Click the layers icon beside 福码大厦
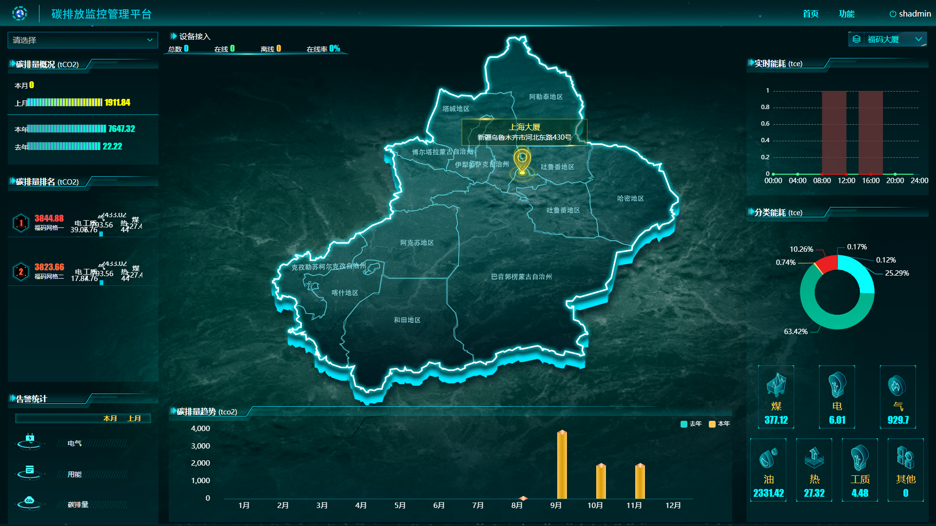Viewport: 936px width, 526px height. pyautogui.click(x=857, y=39)
